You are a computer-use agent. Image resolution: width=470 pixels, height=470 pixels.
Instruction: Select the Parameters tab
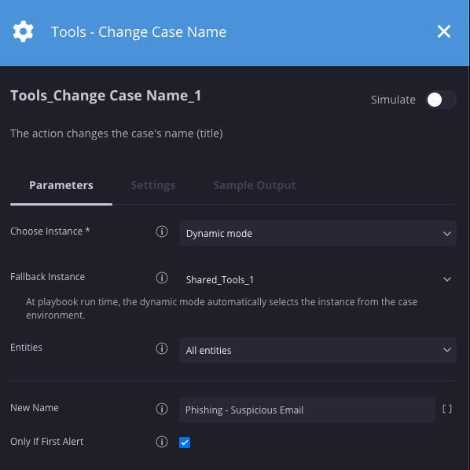61,185
